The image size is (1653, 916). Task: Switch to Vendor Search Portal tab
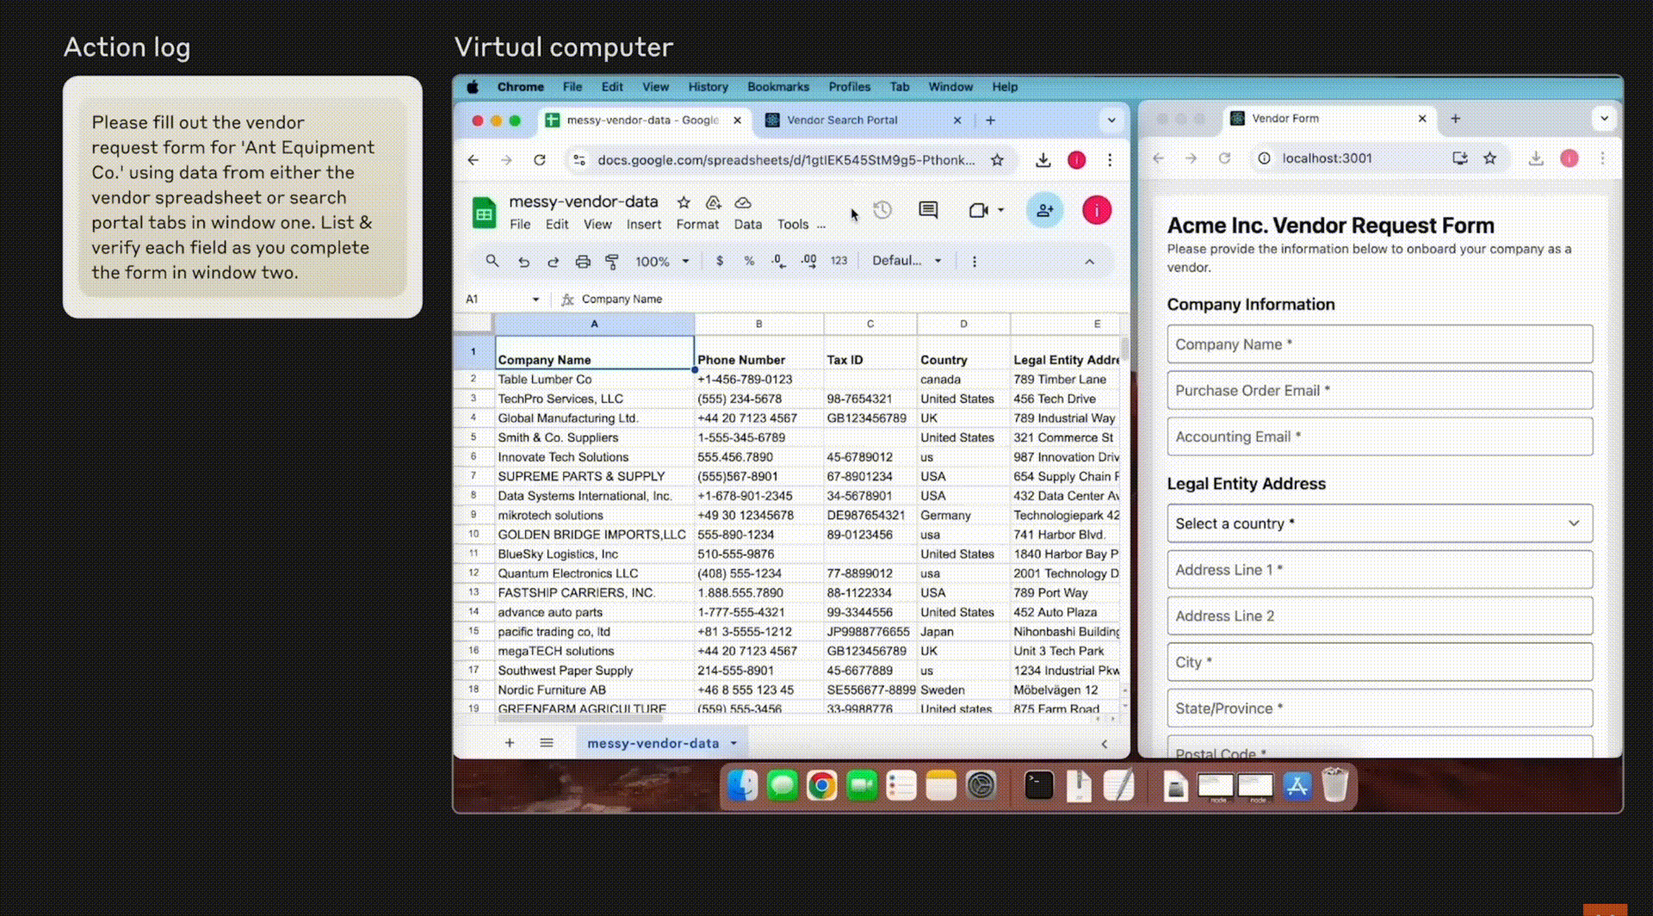pos(841,121)
